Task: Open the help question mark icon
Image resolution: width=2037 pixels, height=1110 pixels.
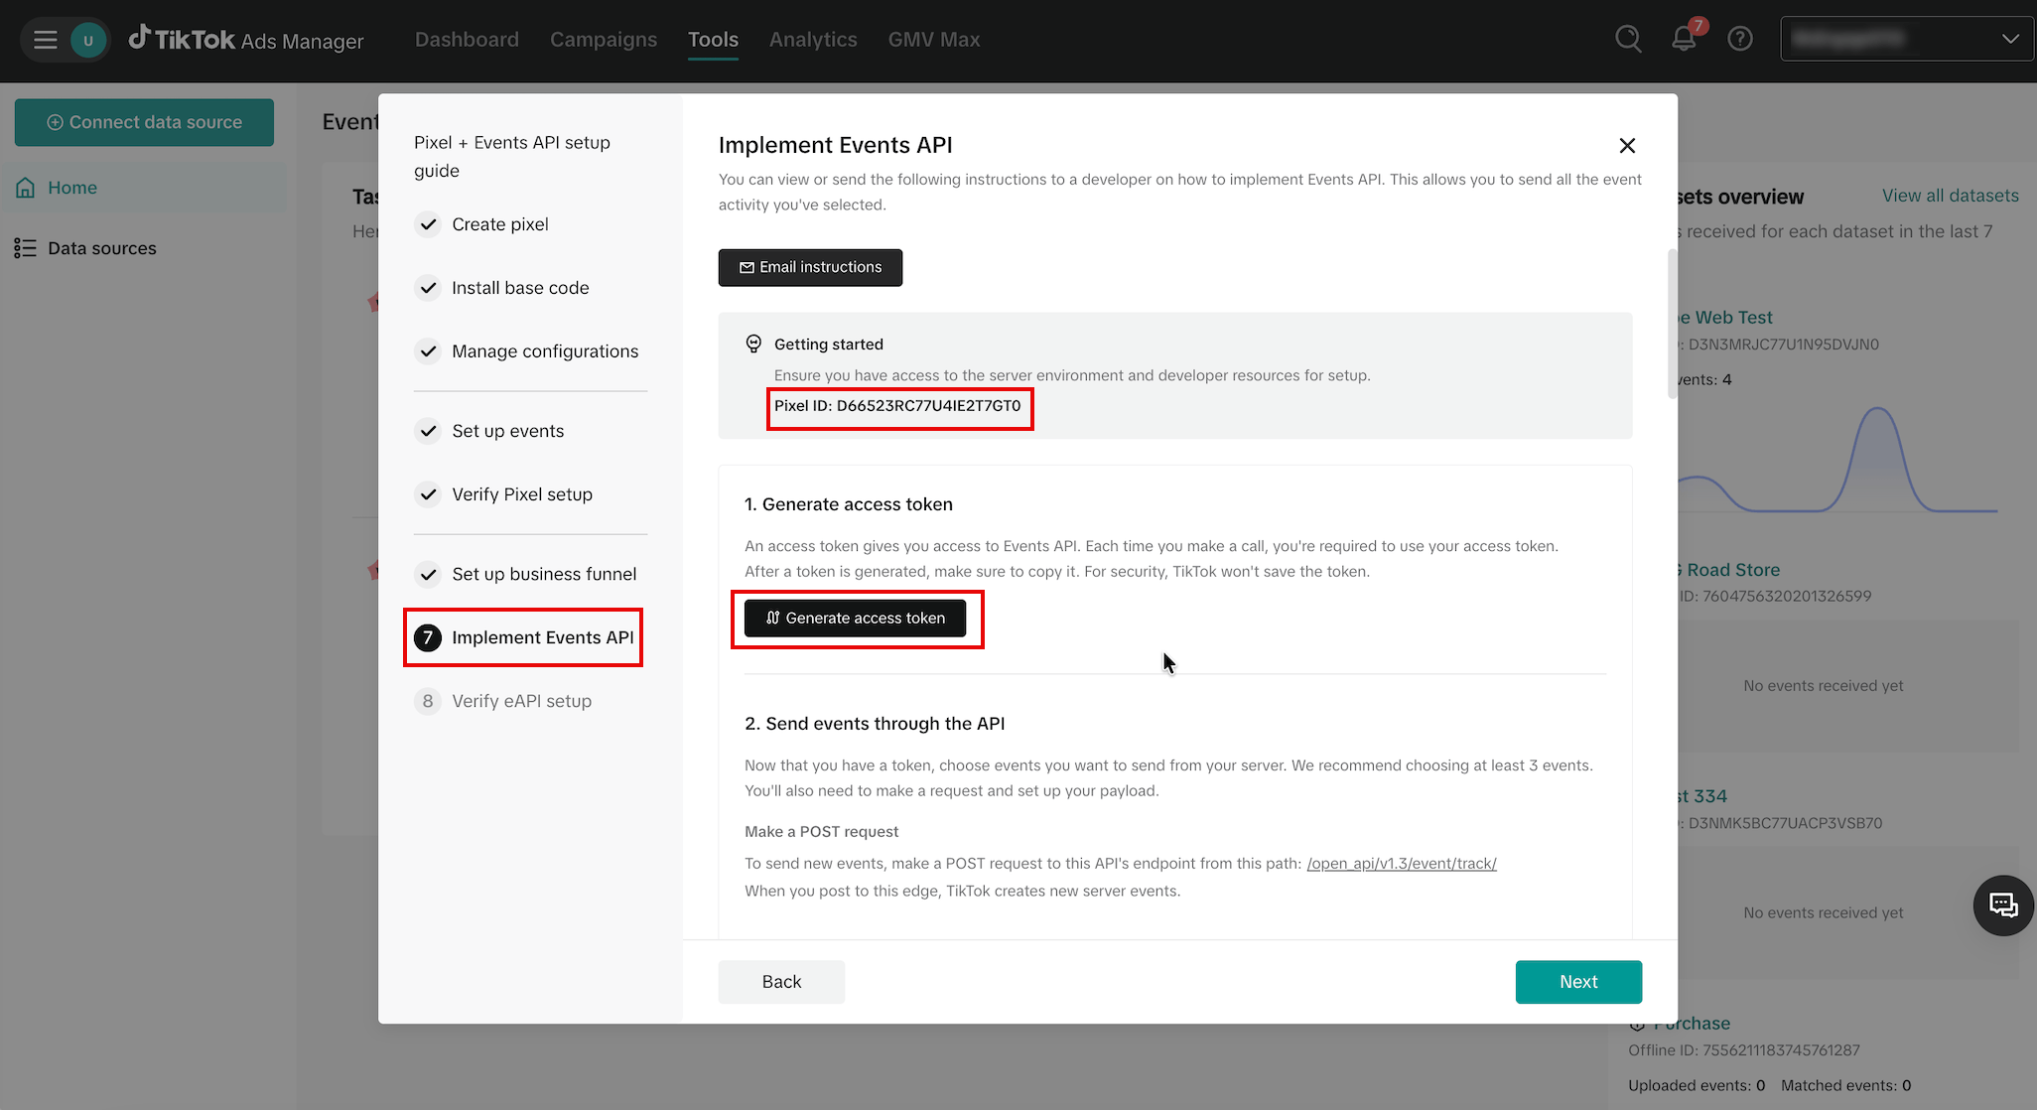Action: pyautogui.click(x=1740, y=40)
